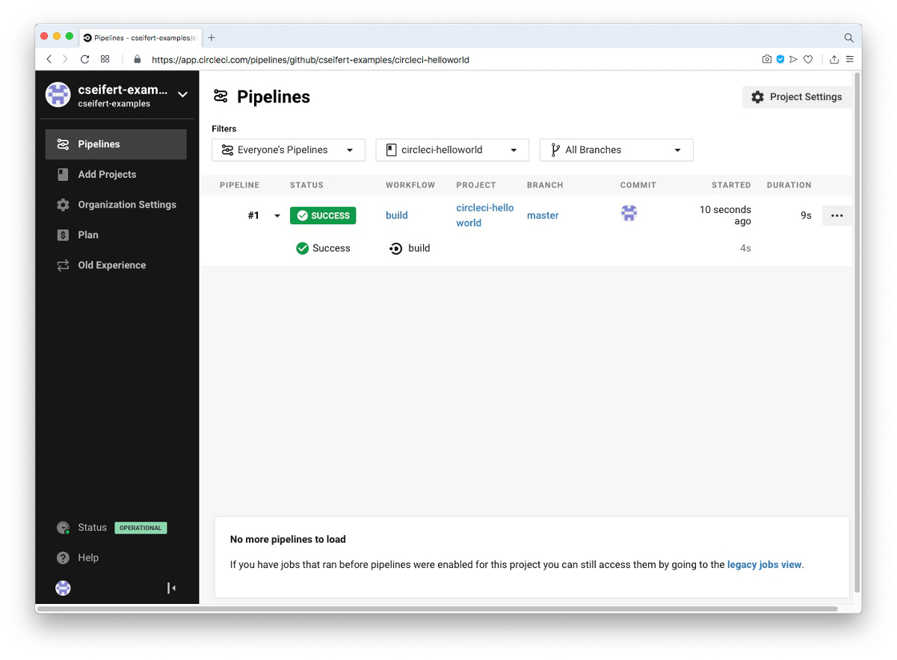The height and width of the screenshot is (660, 897).
Task: Open the build job entry
Action: (410, 248)
